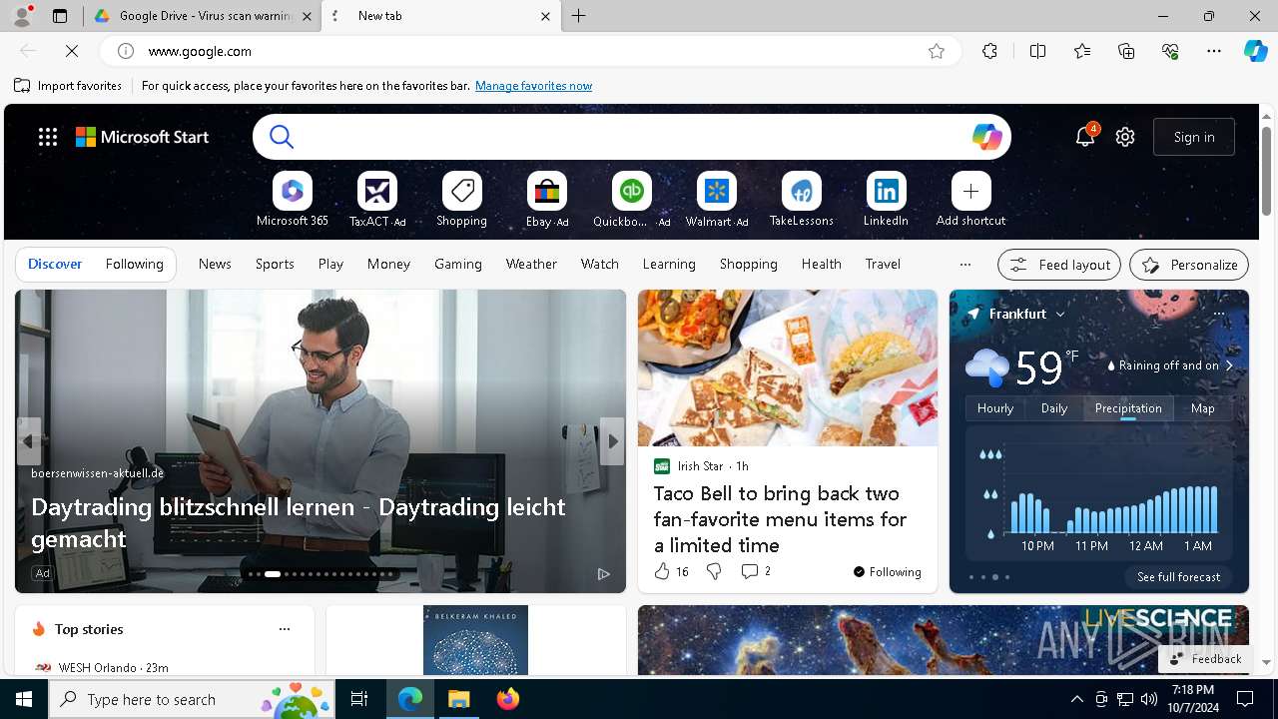Click the Microsoft Start search field

coord(632,137)
